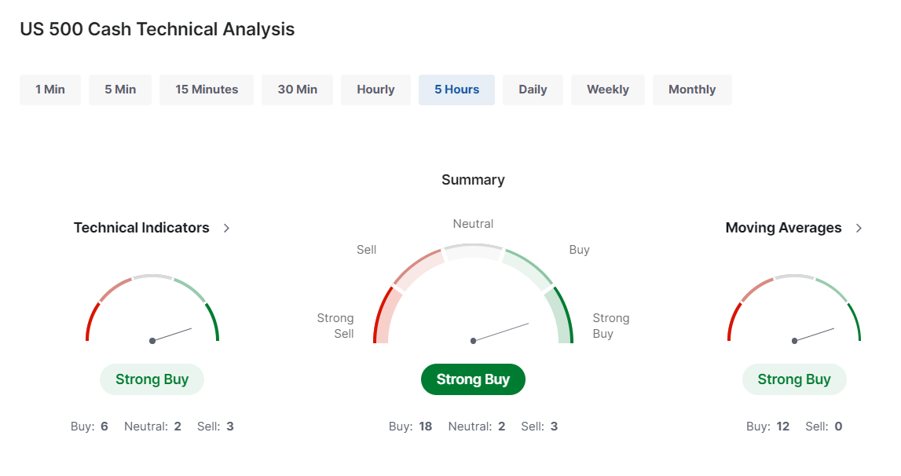Click the US 500 Cash Technical Analysis title
901x476 pixels.
[157, 29]
